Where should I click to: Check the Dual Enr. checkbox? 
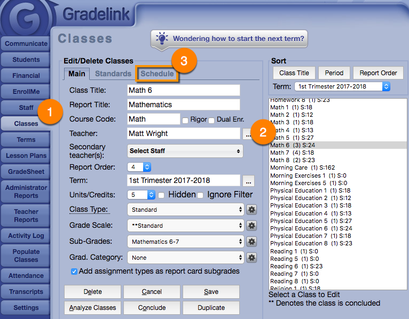[x=211, y=120]
